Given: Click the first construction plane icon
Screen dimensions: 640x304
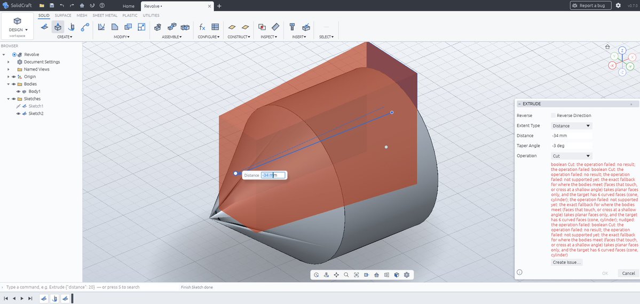Looking at the screenshot, I should (232, 27).
